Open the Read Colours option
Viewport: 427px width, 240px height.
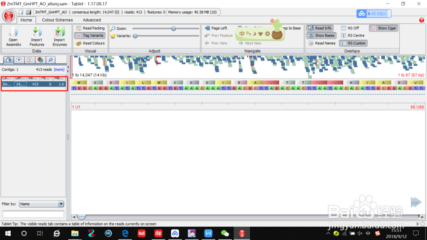[x=90, y=43]
